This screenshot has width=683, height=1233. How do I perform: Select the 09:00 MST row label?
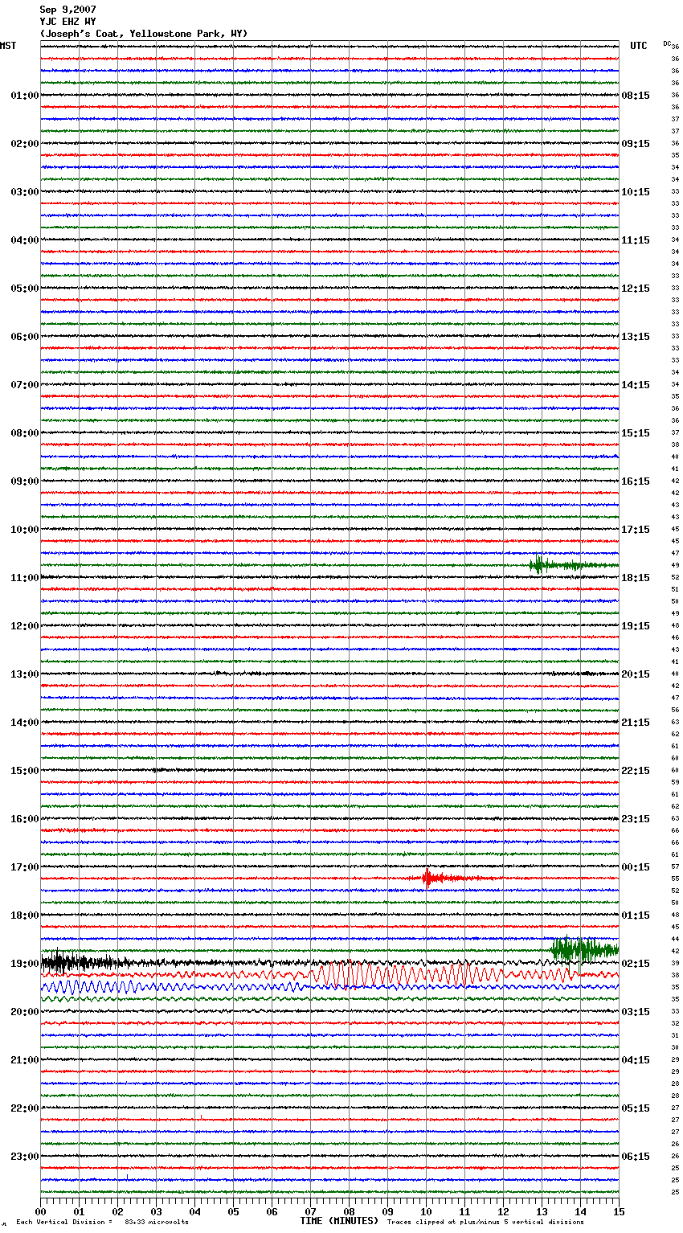point(24,481)
